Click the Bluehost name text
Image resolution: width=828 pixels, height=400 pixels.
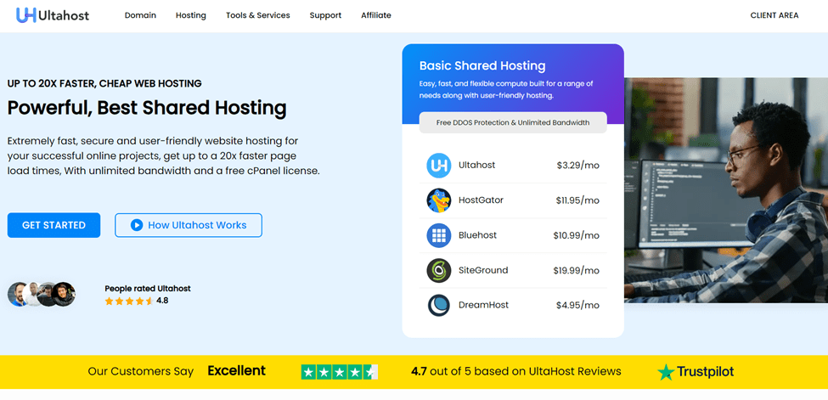click(477, 235)
